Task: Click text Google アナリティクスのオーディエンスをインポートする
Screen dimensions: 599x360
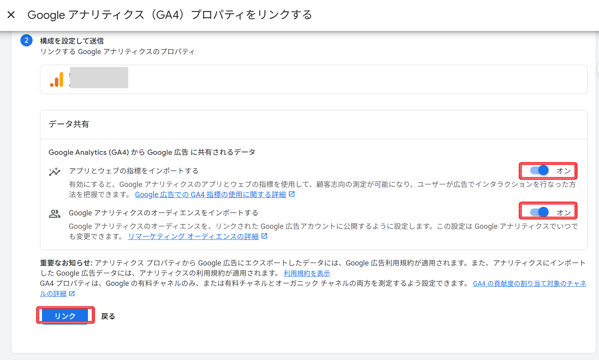Action: click(163, 213)
